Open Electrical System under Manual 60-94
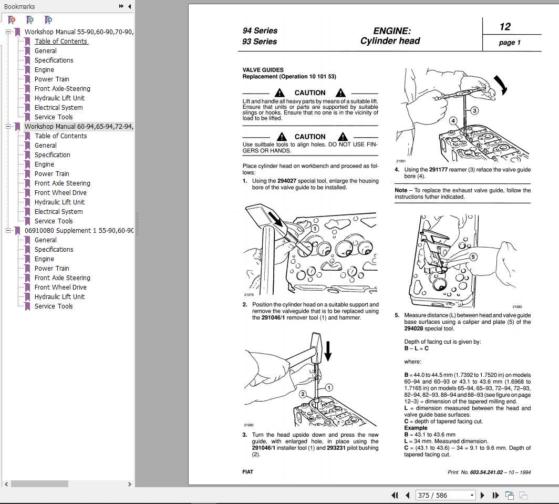559x504 pixels. pyautogui.click(x=58, y=211)
